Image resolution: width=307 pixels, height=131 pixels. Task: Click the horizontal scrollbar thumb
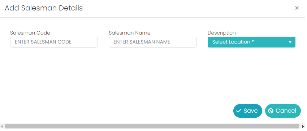pos(152,126)
